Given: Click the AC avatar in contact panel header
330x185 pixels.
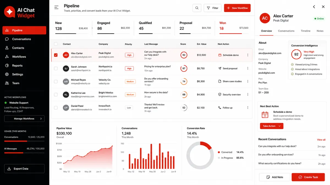Looking at the screenshot, I should pos(265,18).
